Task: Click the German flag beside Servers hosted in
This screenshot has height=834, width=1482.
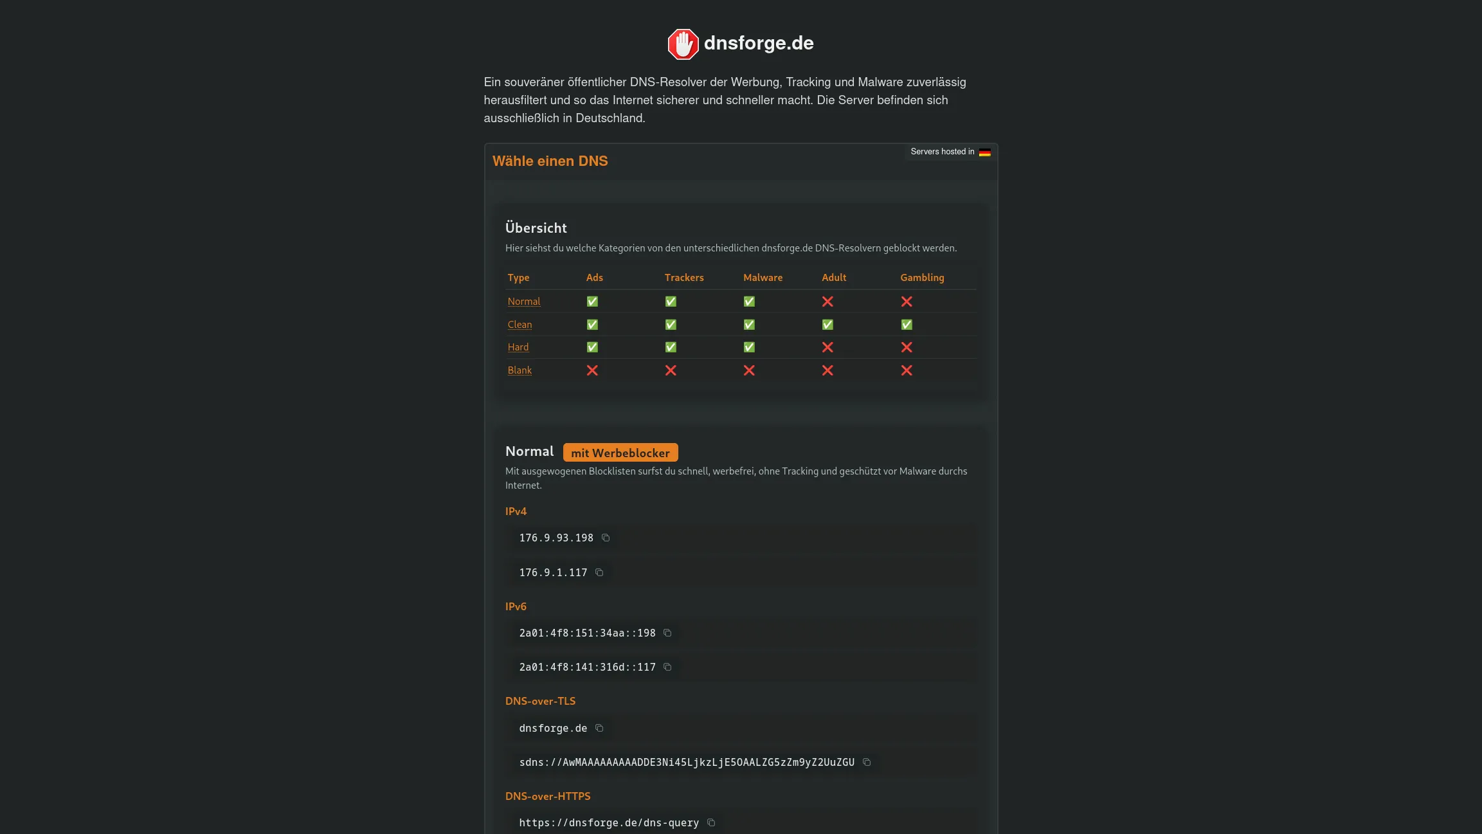Action: click(984, 152)
